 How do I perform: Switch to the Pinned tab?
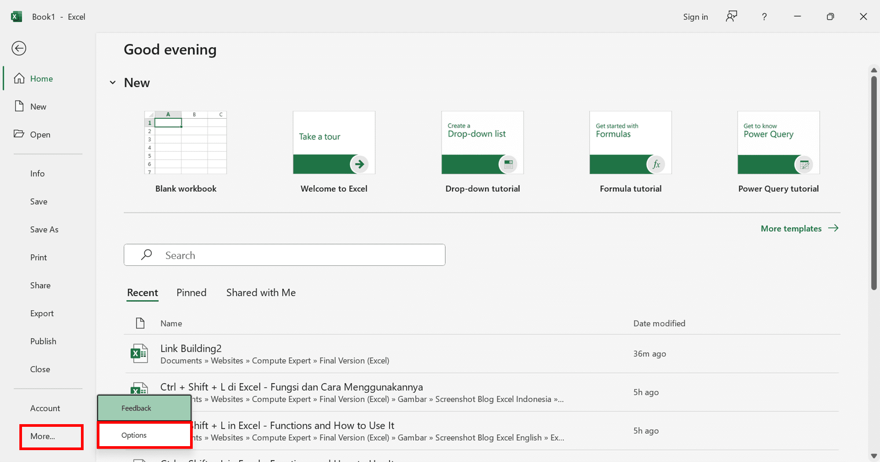pyautogui.click(x=191, y=293)
